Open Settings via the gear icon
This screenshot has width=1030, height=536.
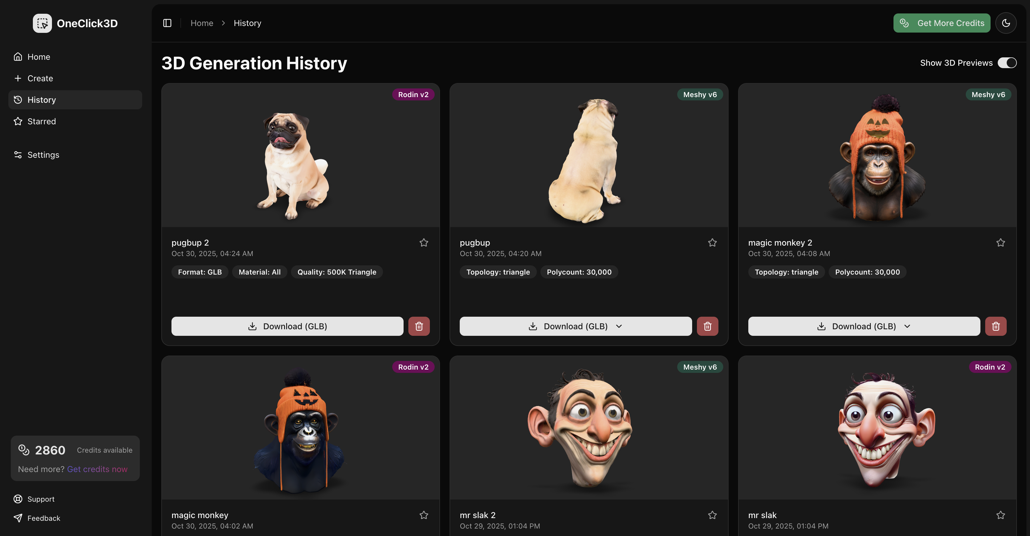coord(18,154)
